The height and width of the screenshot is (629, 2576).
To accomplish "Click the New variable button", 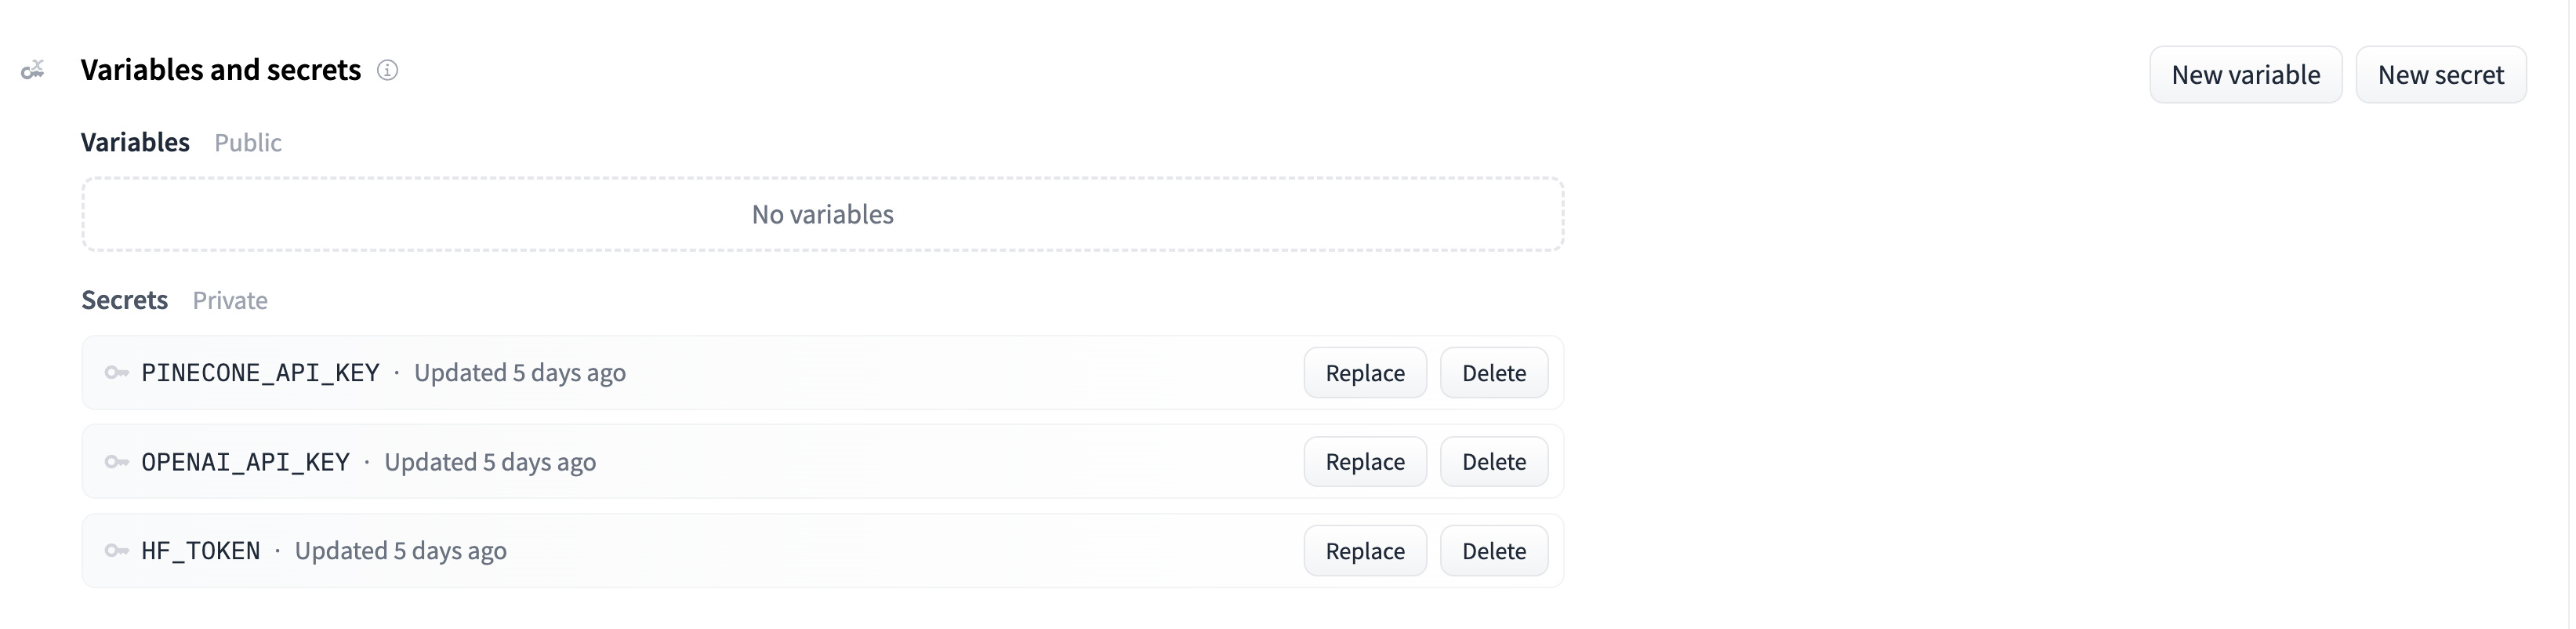I will click(2245, 74).
